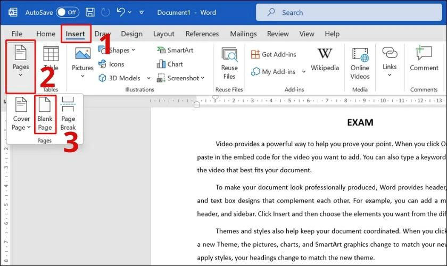Insert a Chart
The width and height of the screenshot is (447, 266).
170,64
